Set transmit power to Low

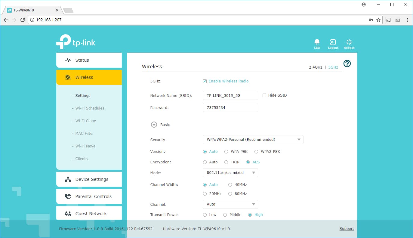pyautogui.click(x=205, y=215)
